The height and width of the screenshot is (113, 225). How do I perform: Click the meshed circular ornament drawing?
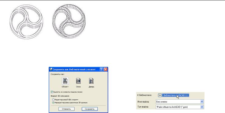[x=69, y=21]
